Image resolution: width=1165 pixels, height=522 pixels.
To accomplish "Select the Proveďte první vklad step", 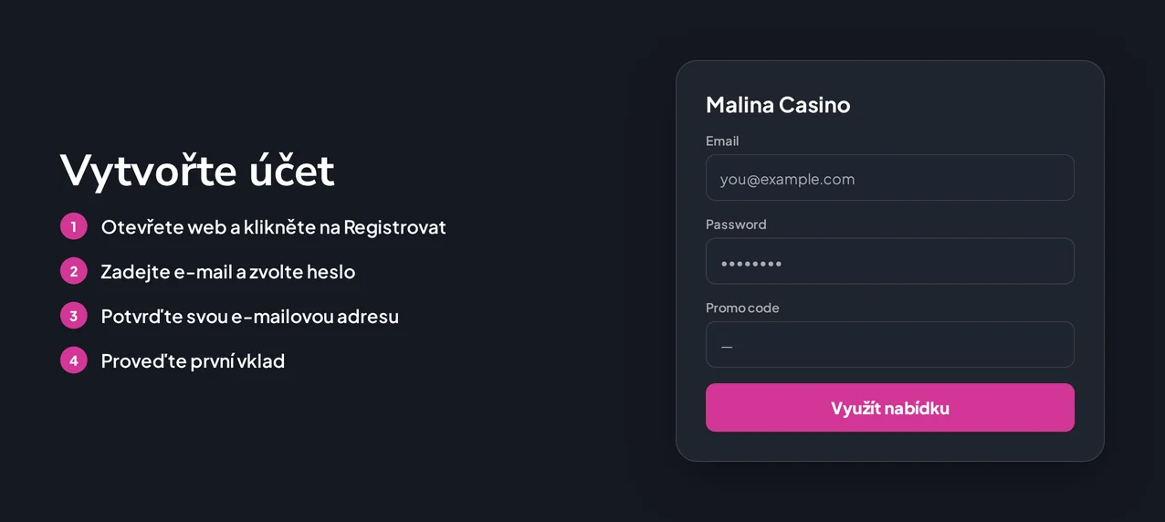I will (x=193, y=360).
